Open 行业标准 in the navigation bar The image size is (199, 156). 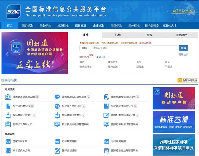coord(45,25)
